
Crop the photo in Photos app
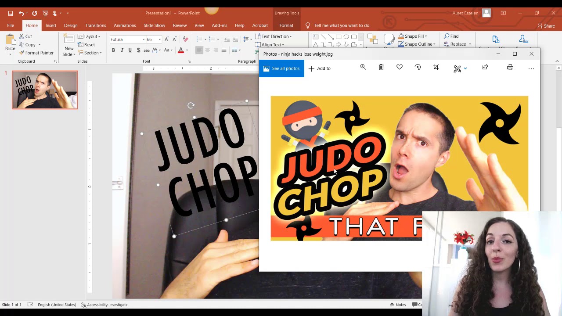[436, 67]
